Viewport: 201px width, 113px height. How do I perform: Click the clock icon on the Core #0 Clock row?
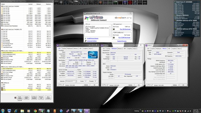[2, 15]
